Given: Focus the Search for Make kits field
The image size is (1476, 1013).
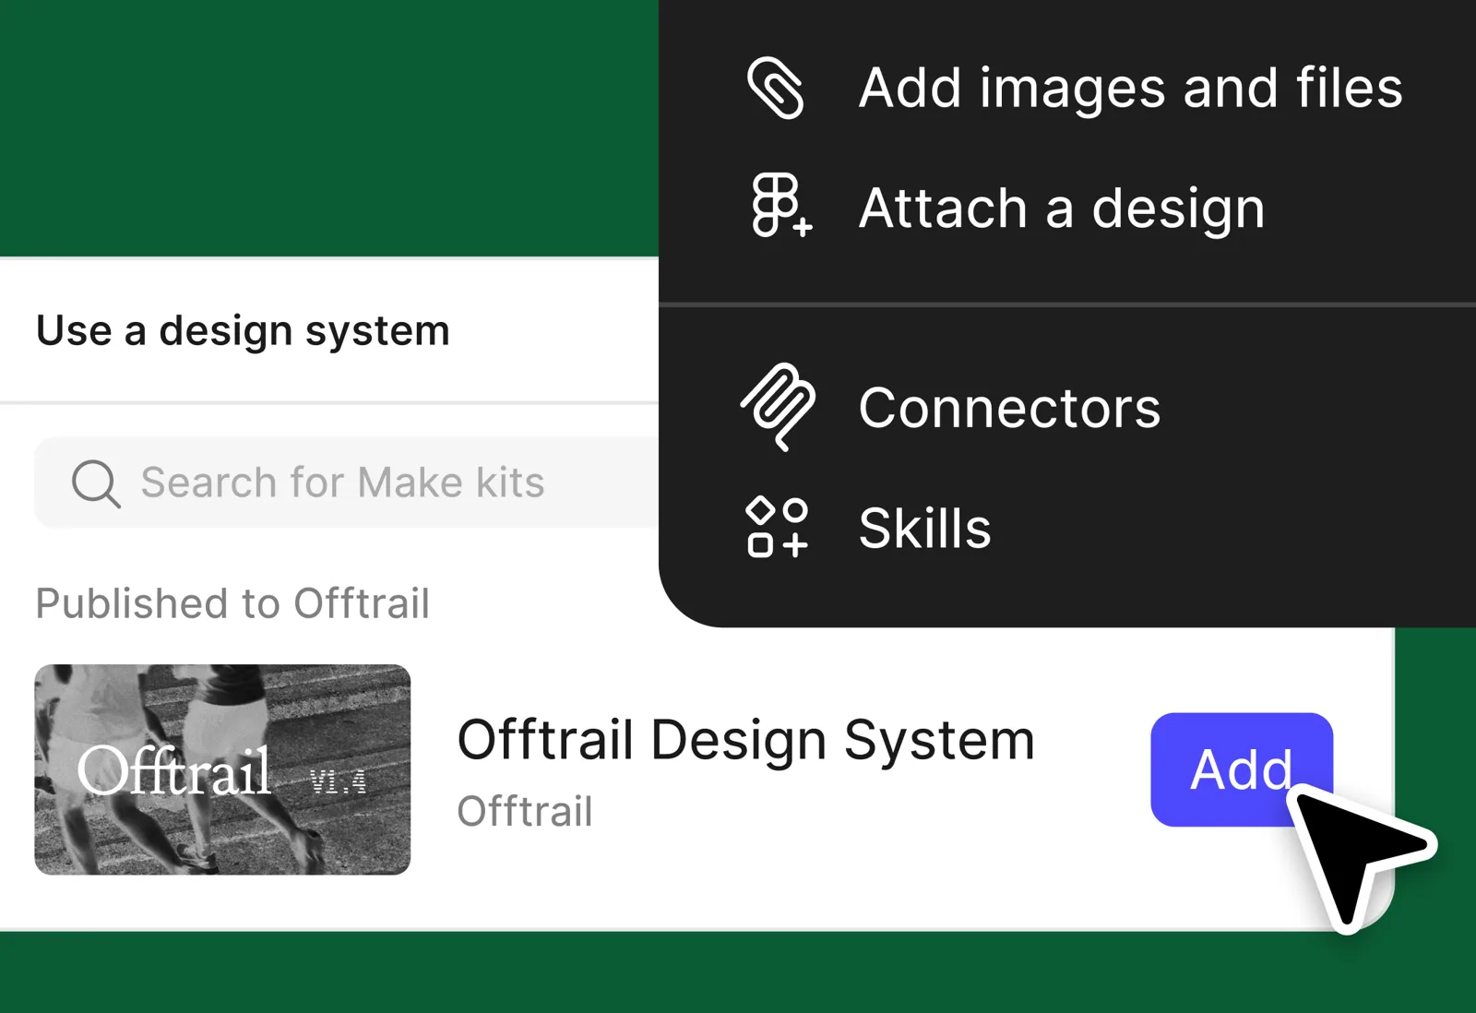Looking at the screenshot, I should 347,483.
